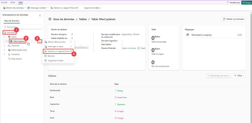Viewport: 252px width, 123px height.
Task: Expand the Functions tree node chevron
Action: point(4,54)
